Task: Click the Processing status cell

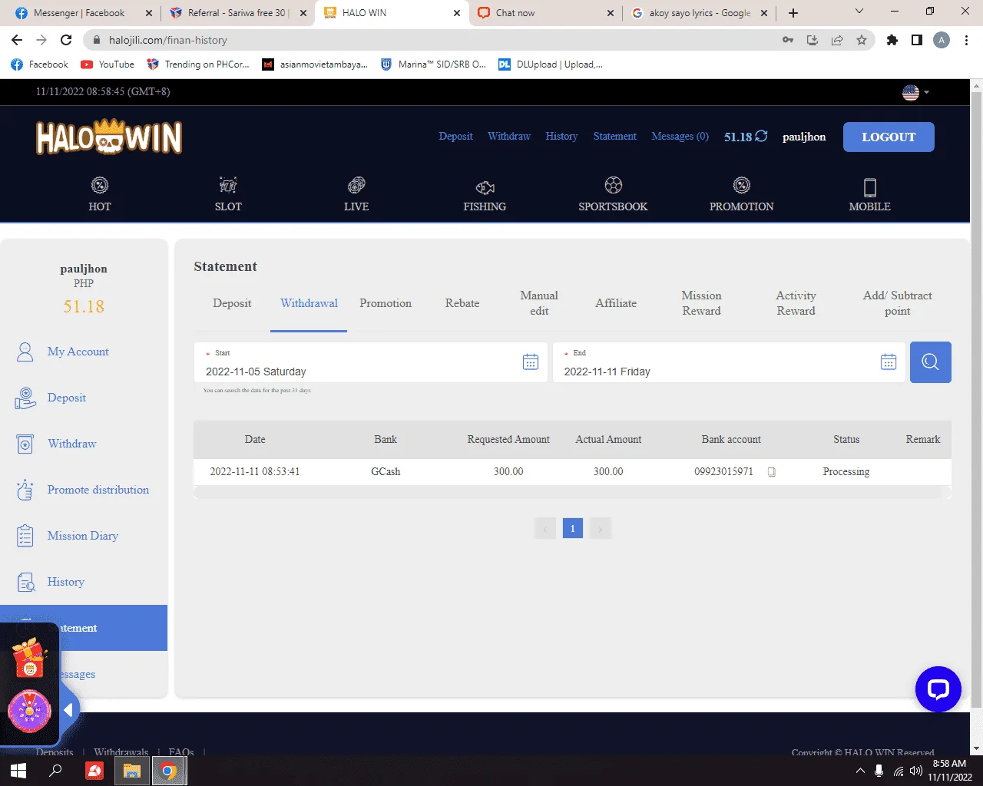Action: 846,471
